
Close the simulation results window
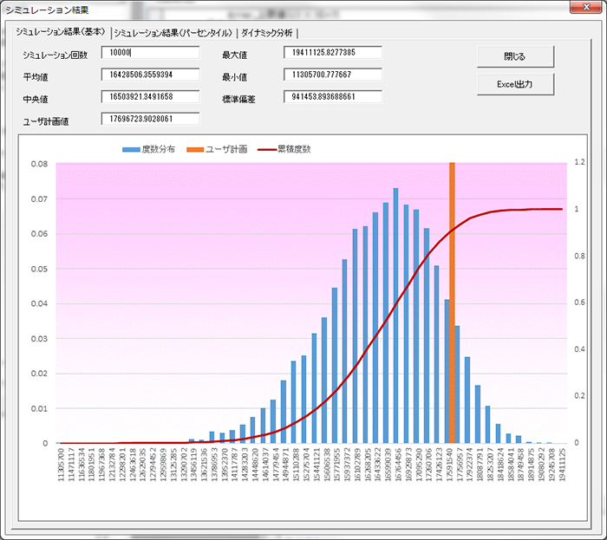(x=586, y=7)
